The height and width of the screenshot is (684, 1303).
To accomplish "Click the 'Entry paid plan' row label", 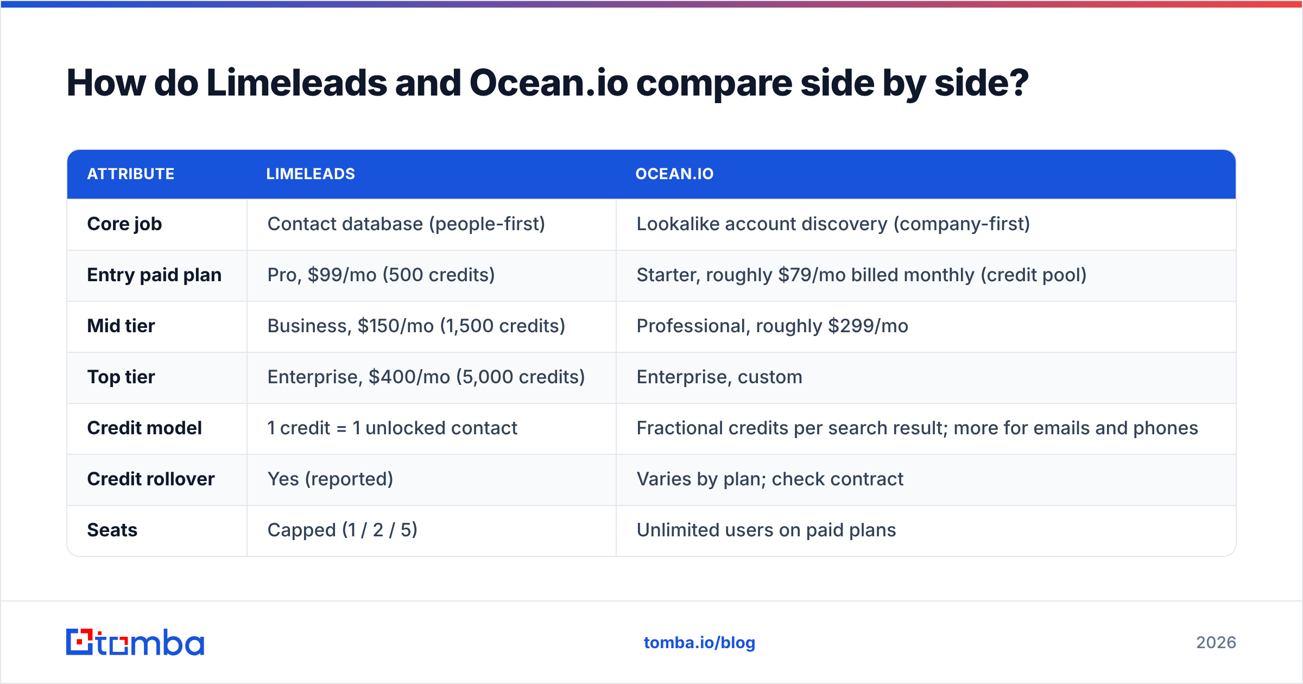I will point(154,275).
